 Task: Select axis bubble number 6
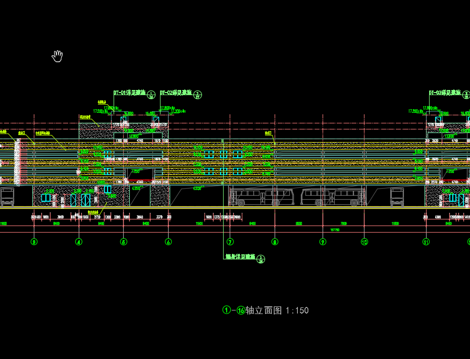(169, 242)
